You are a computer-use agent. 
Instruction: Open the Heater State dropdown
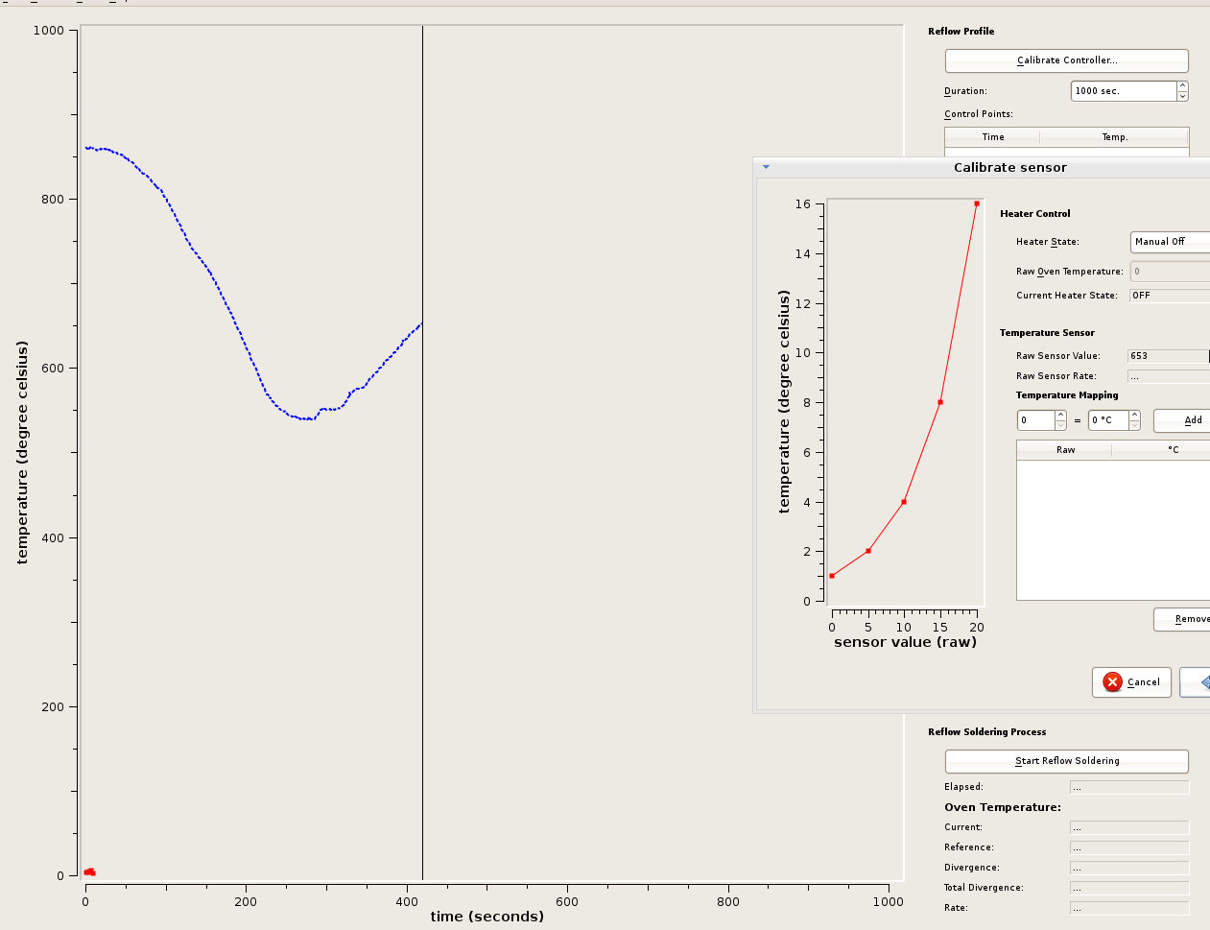coord(1170,242)
